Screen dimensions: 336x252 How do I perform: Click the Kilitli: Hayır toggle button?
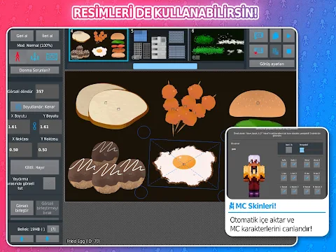click(34, 167)
